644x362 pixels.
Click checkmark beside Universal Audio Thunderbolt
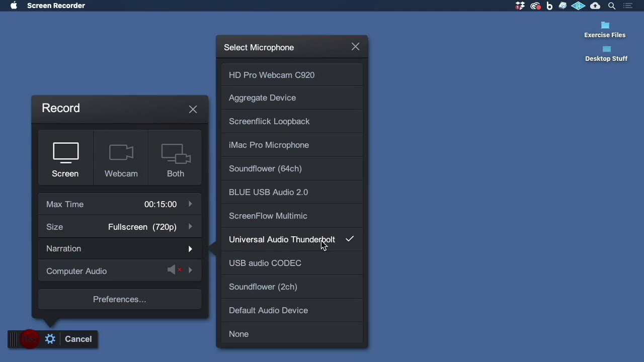(350, 239)
